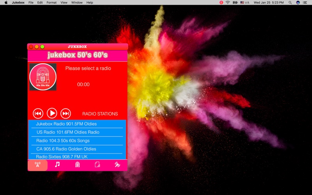
Task: Select US Radio 101.6FM Oldies Radio
Action: [77, 132]
